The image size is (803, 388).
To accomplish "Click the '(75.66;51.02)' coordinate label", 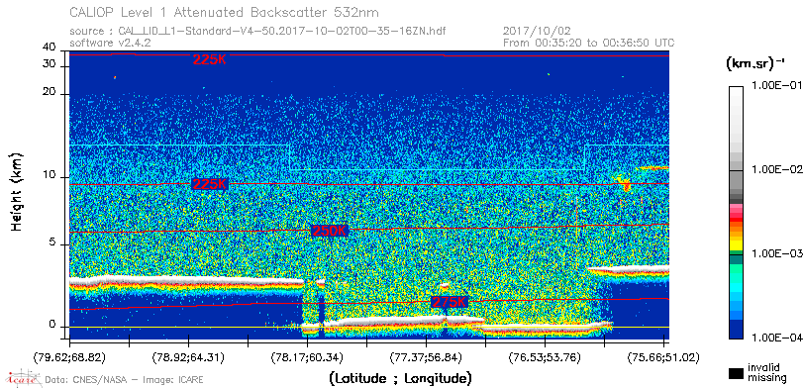I will (x=663, y=356).
